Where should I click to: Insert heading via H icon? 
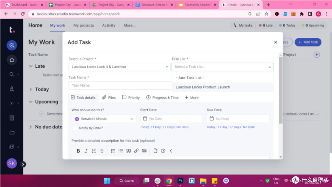point(93,151)
